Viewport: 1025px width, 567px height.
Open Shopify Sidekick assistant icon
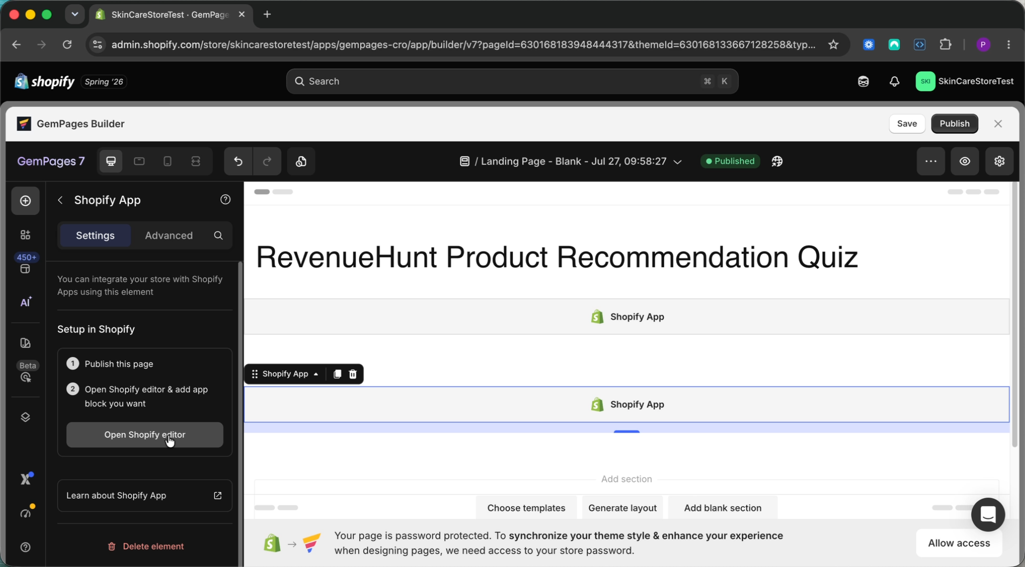click(863, 81)
